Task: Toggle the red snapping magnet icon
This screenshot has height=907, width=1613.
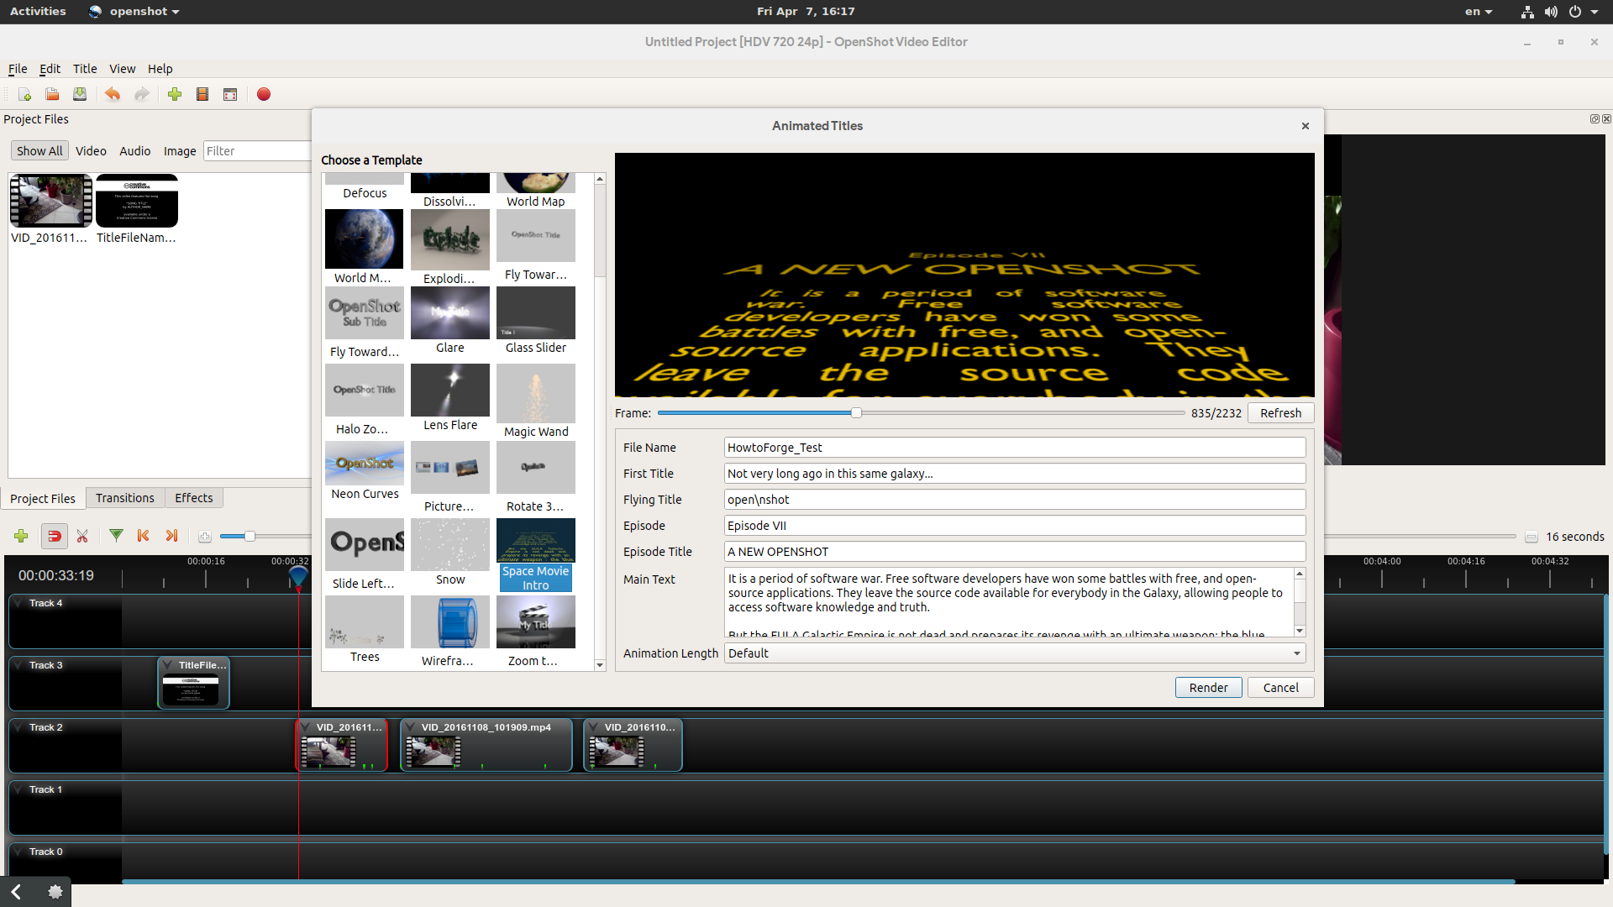Action: (55, 536)
